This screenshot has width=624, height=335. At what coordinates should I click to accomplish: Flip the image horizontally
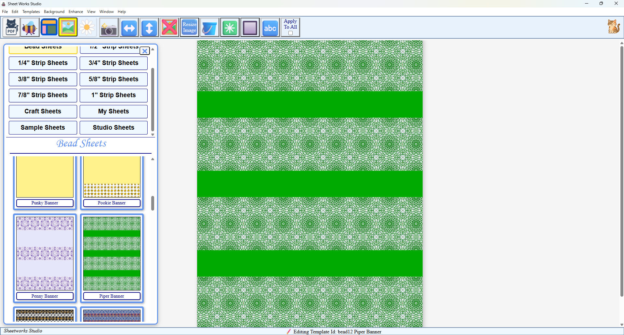129,27
